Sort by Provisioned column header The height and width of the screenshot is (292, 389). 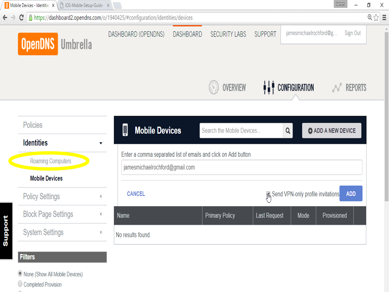(x=335, y=215)
